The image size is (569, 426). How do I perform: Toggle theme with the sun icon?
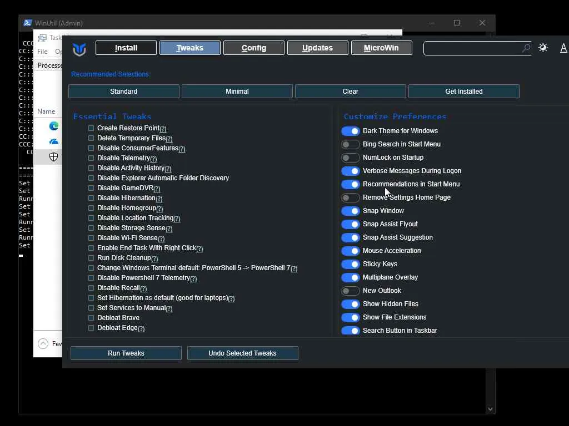[x=543, y=48]
